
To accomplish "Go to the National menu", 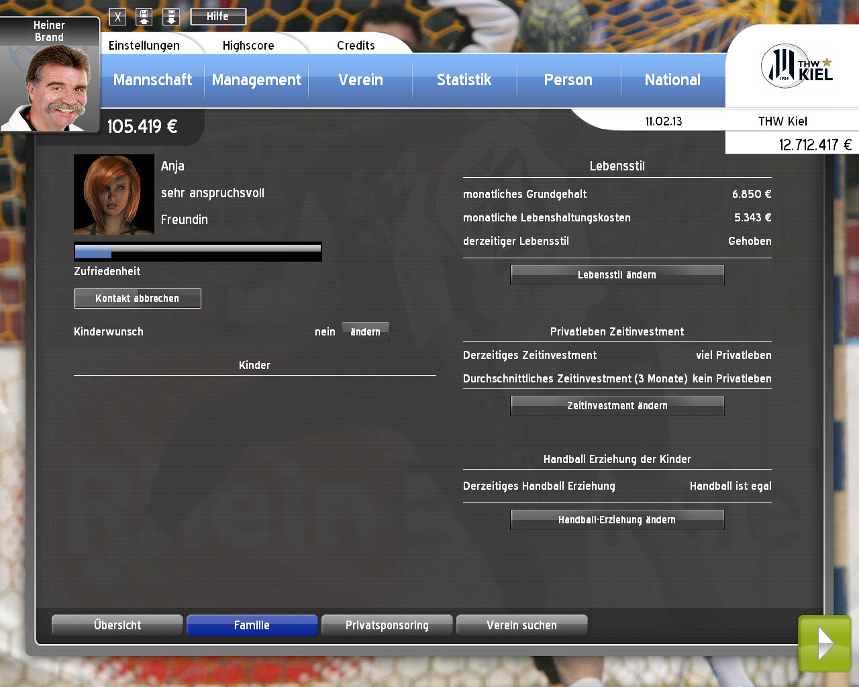I will (672, 80).
